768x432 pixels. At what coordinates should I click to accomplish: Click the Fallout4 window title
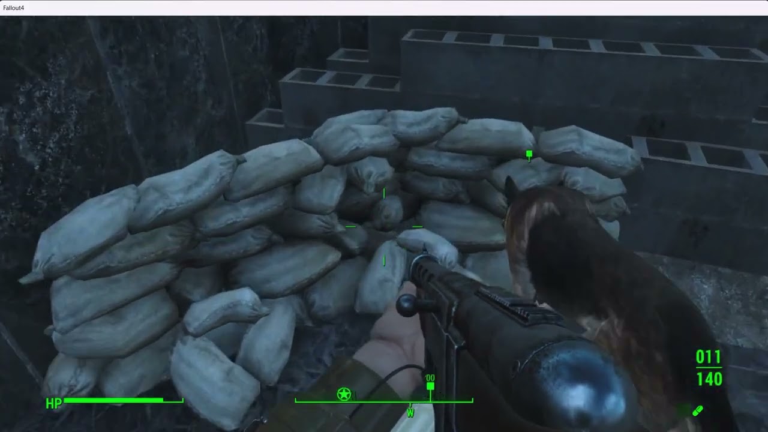(x=14, y=7)
